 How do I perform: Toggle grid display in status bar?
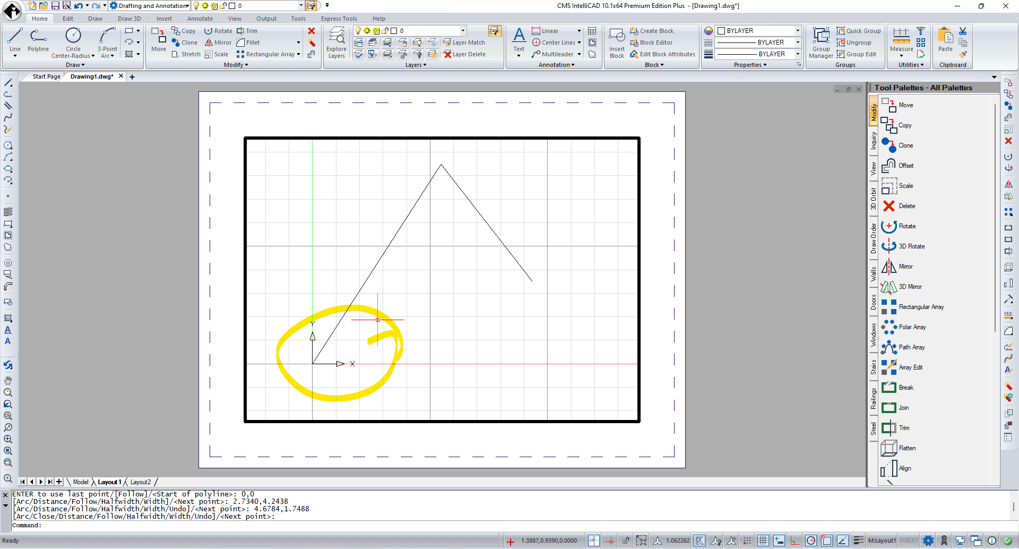click(x=763, y=541)
